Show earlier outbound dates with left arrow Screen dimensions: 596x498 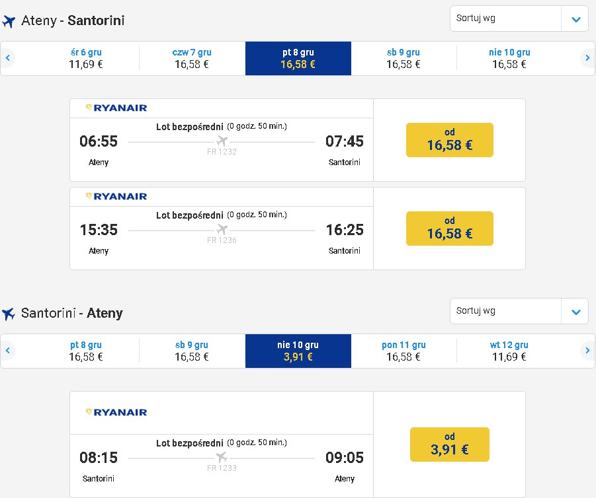pos(7,58)
